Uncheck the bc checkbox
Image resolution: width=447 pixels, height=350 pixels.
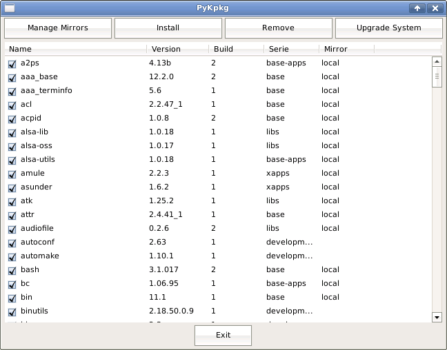[x=12, y=285]
